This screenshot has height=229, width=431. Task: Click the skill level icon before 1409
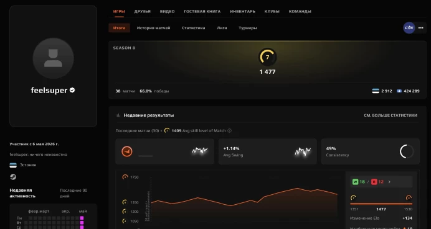coord(167,130)
